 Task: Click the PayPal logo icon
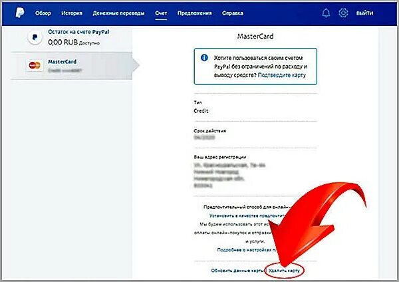(20, 13)
